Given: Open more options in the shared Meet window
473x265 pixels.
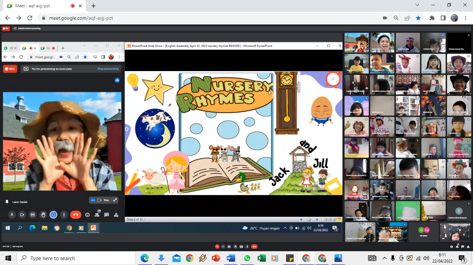Looking at the screenshot, I should (64, 215).
